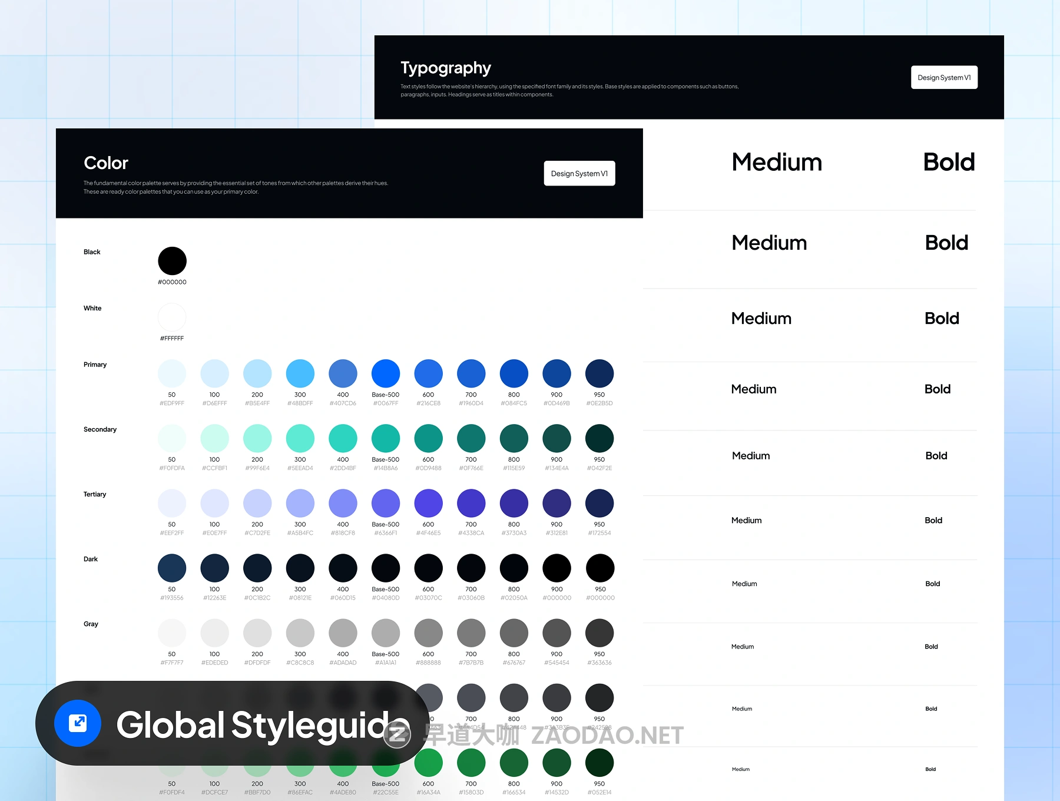Choose the green 600 #16A34A swatch
The image size is (1060, 801).
[429, 763]
